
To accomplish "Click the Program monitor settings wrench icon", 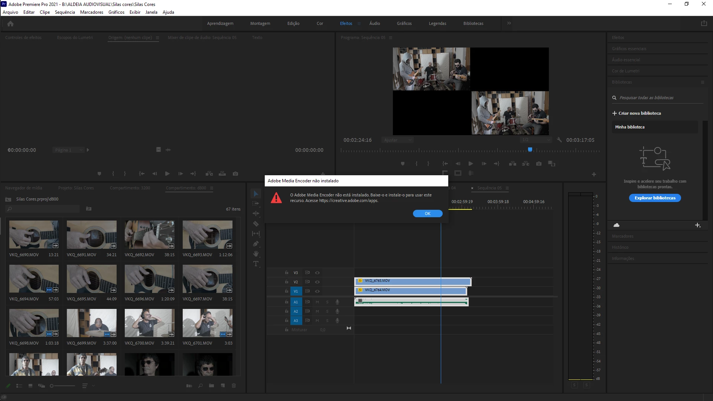I will click(559, 140).
